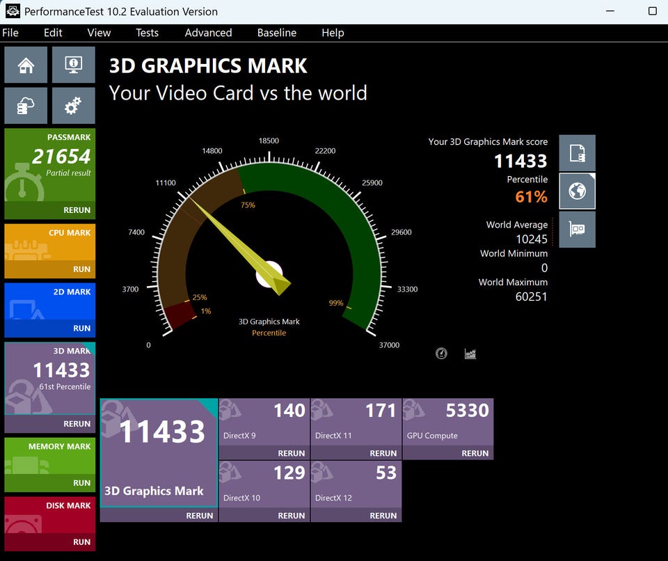Open the settings gears icon
Image resolution: width=668 pixels, height=561 pixels.
(x=73, y=106)
